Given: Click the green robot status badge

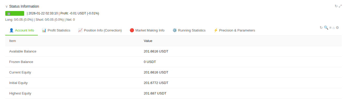Looking at the screenshot, I should [x=15, y=13].
